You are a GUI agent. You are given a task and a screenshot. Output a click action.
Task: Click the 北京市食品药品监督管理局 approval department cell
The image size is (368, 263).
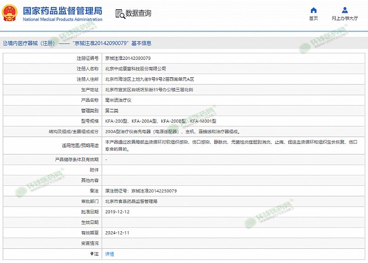(131, 201)
